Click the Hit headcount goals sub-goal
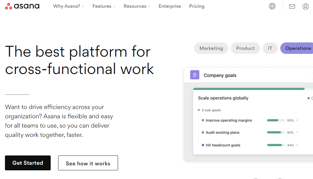Screen dimensions: 313x179 click(x=223, y=145)
